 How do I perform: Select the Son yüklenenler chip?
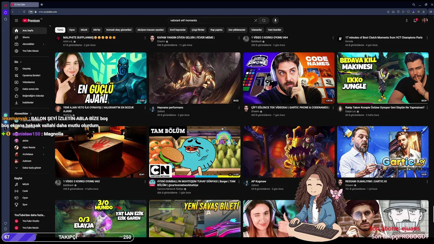click(237, 30)
